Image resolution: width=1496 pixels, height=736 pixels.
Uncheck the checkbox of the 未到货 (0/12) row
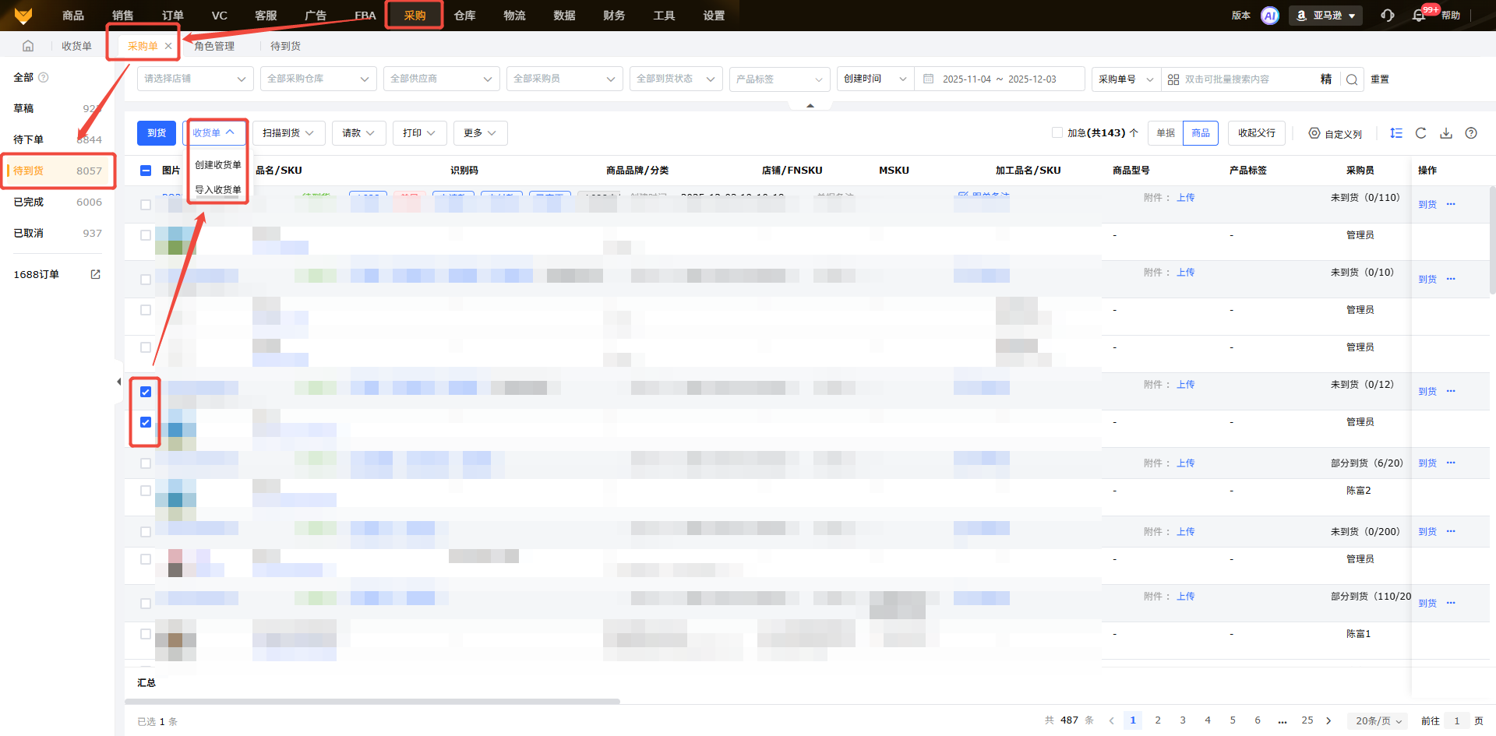click(x=146, y=392)
